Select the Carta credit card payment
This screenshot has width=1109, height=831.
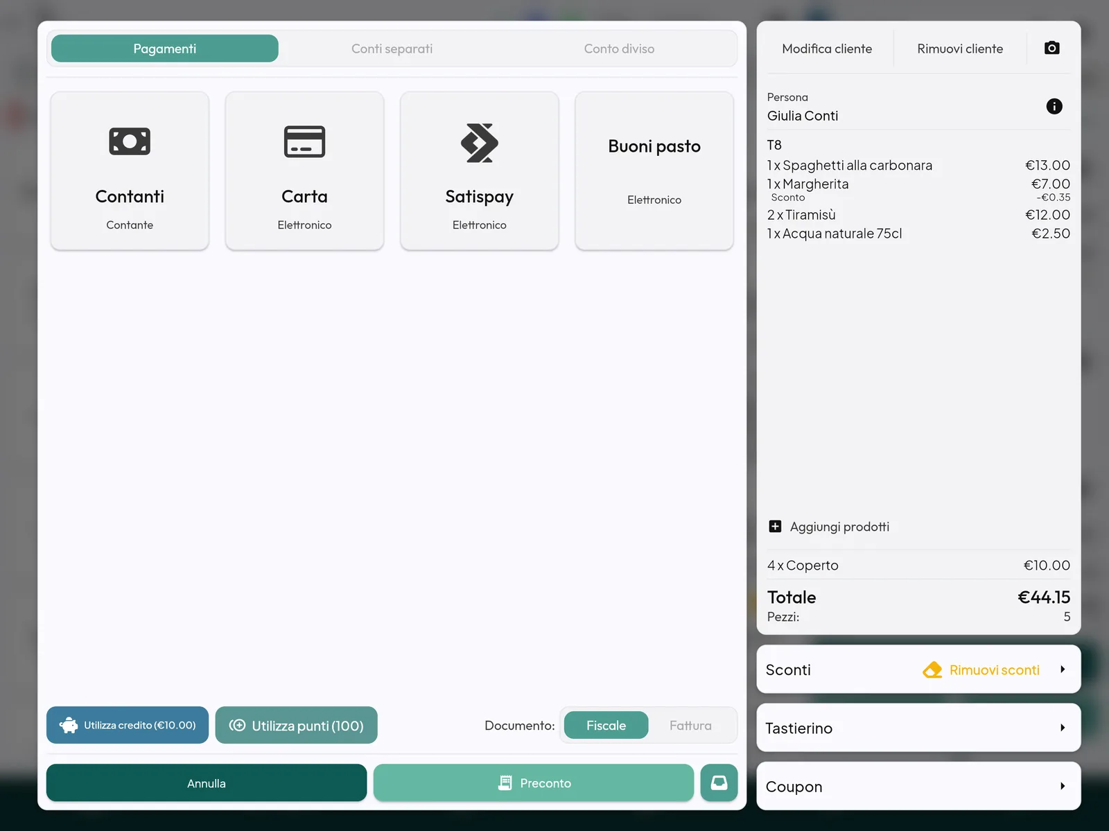(x=304, y=170)
